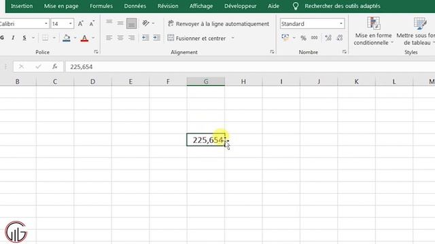Cancel formula bar entry X

click(x=21, y=66)
